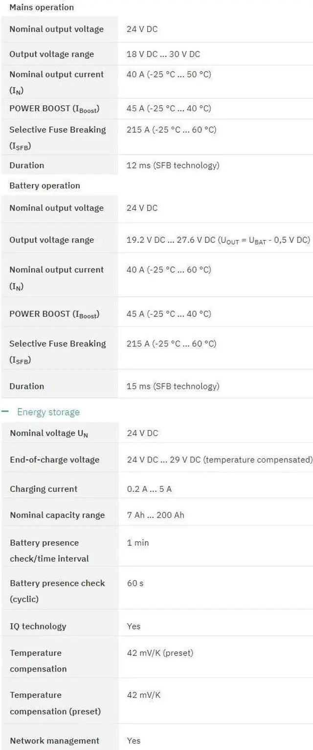Select the Battery operation heading
Image resolution: width=313 pixels, height=750 pixels.
(45, 186)
